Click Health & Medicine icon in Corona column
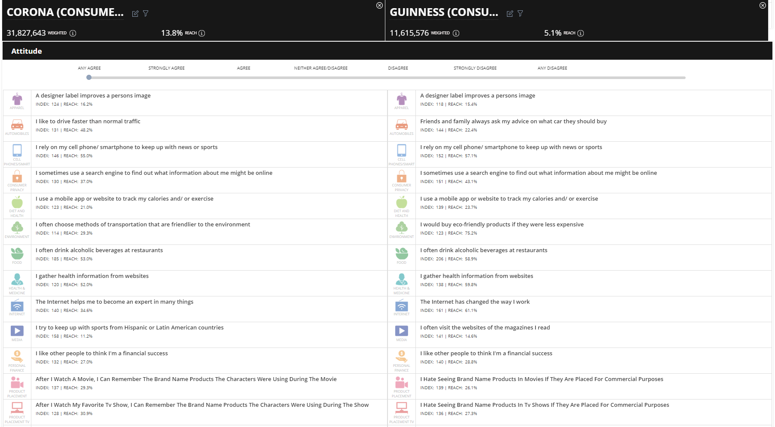This screenshot has width=775, height=427. click(x=17, y=279)
